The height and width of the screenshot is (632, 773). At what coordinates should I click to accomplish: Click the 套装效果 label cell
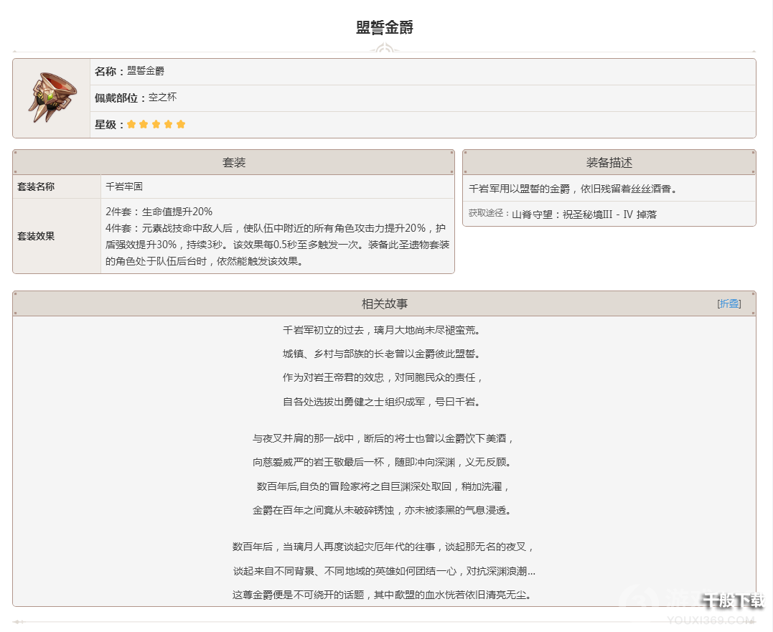tap(36, 236)
